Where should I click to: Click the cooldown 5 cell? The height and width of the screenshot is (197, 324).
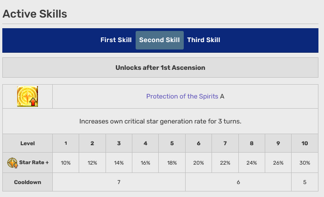tap(305, 182)
